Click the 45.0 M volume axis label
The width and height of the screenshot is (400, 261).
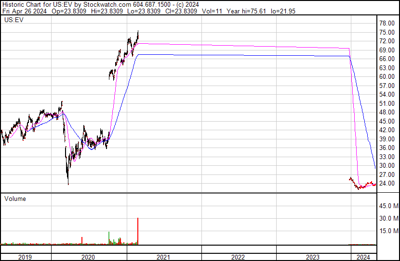[389, 206]
